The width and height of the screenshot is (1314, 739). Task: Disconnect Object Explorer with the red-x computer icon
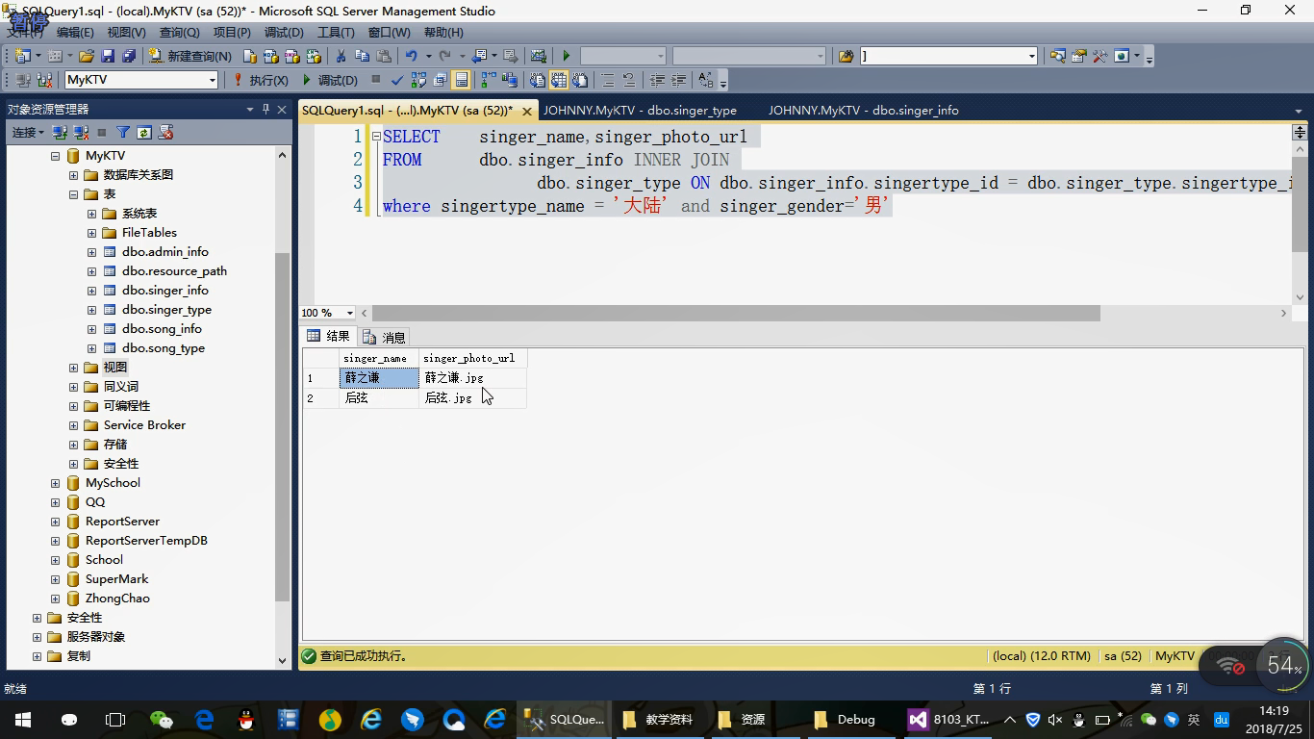[x=81, y=132]
